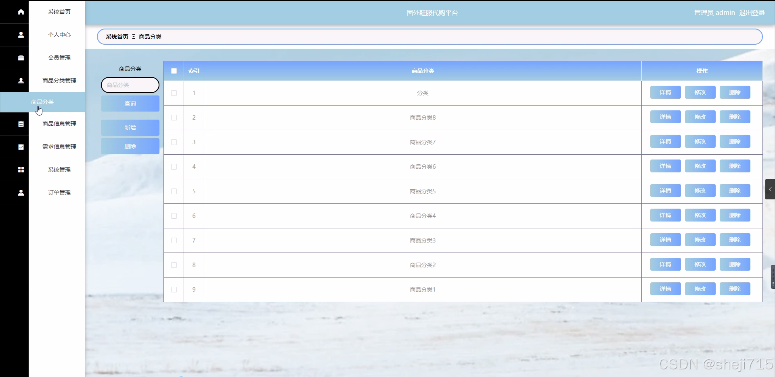Click the person icon beside 商品分类管理
The height and width of the screenshot is (377, 775).
(21, 81)
